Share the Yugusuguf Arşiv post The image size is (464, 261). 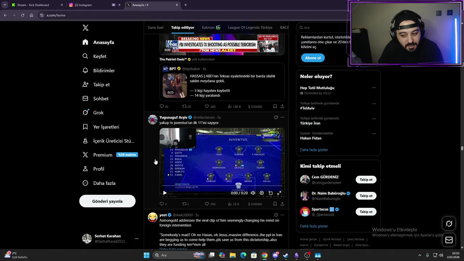(282, 204)
